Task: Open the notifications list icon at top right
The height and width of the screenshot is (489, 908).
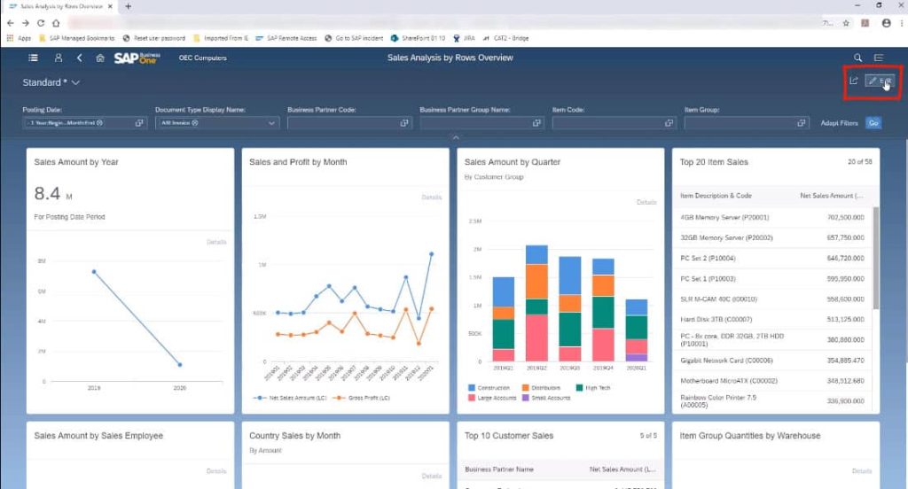Action: 879,58
